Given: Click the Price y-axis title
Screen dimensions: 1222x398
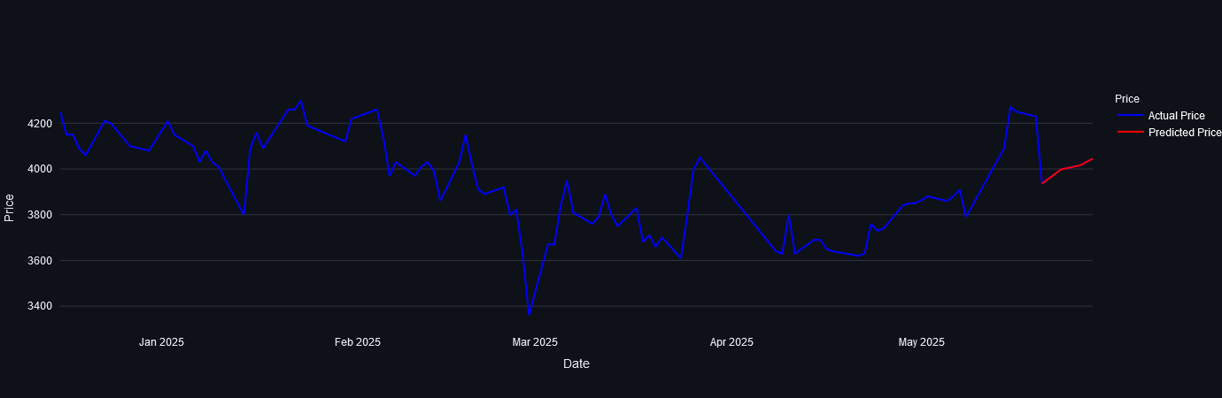Looking at the screenshot, I should click(9, 207).
